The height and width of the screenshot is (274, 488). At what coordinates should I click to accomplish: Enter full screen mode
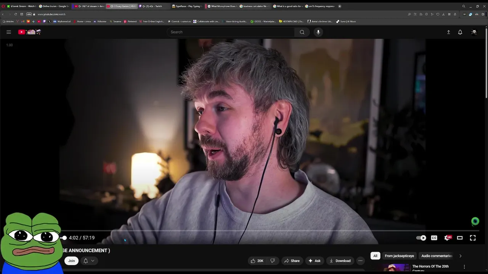[x=473, y=238]
